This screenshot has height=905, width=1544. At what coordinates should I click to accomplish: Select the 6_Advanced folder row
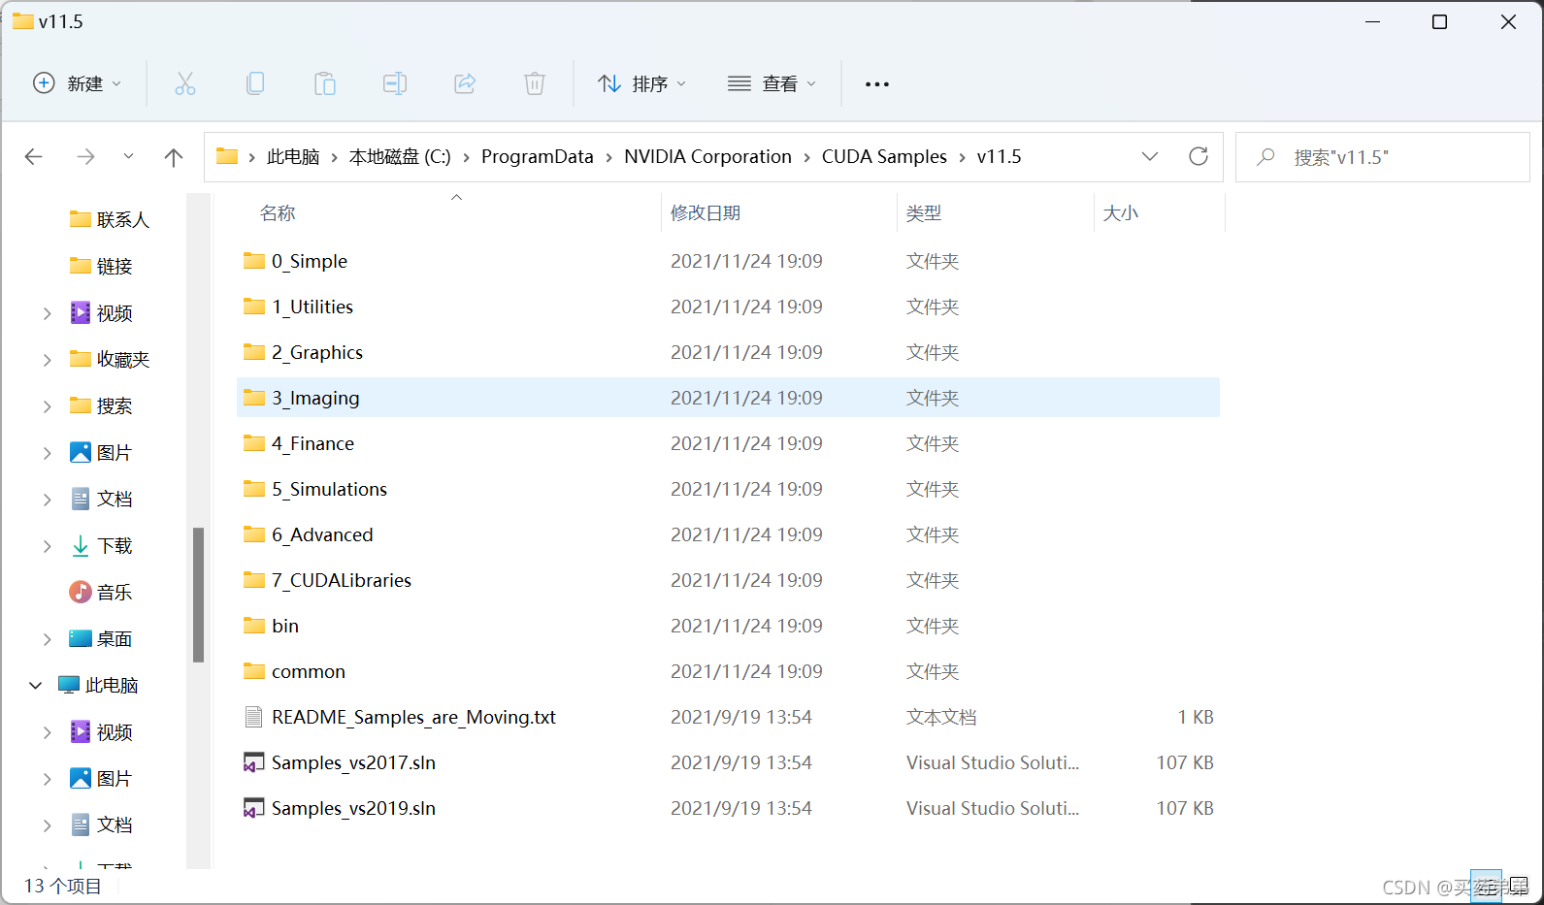pyautogui.click(x=728, y=534)
